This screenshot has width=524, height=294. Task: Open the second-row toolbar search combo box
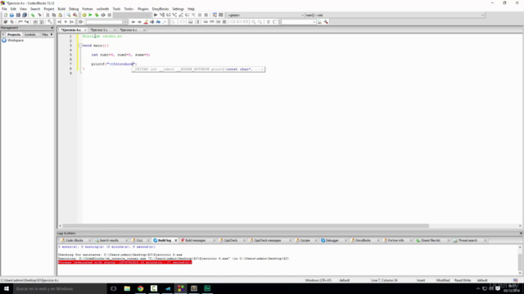[x=106, y=22]
